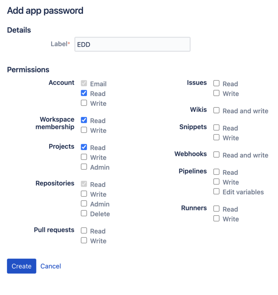Enable Repositories Write permission
The image size is (278, 295).
point(84,194)
